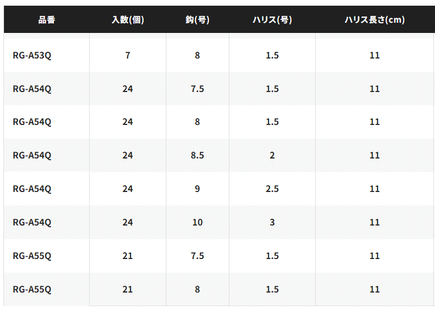Click the ハリス(号) column header
The image size is (435, 309).
(x=272, y=20)
